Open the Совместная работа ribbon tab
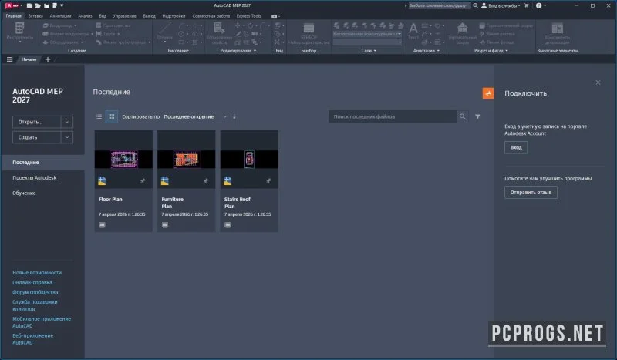The height and width of the screenshot is (360, 617). click(211, 16)
